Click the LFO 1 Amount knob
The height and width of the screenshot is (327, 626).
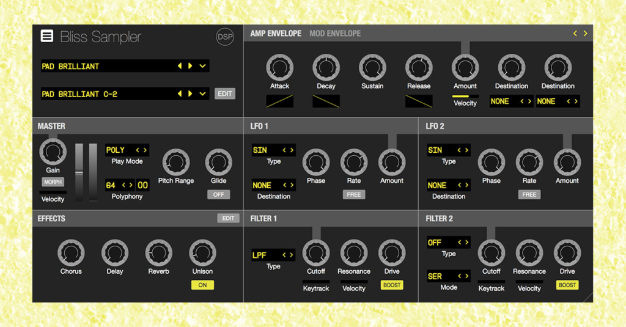coord(392,162)
